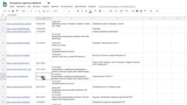187x105 pixels.
Task: Open the youtu.be link in row 10
Action: pos(18,43)
